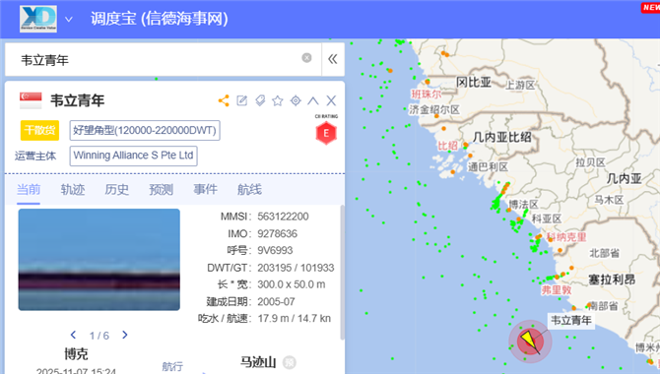660x374 pixels.
Task: Click the MMSI value 563122200
Action: [283, 217]
